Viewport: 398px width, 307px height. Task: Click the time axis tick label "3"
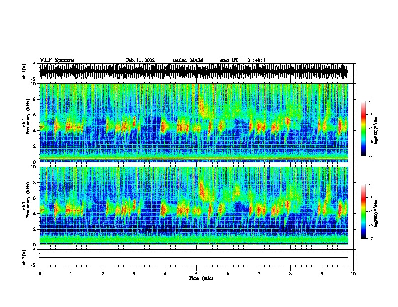[x=134, y=274]
